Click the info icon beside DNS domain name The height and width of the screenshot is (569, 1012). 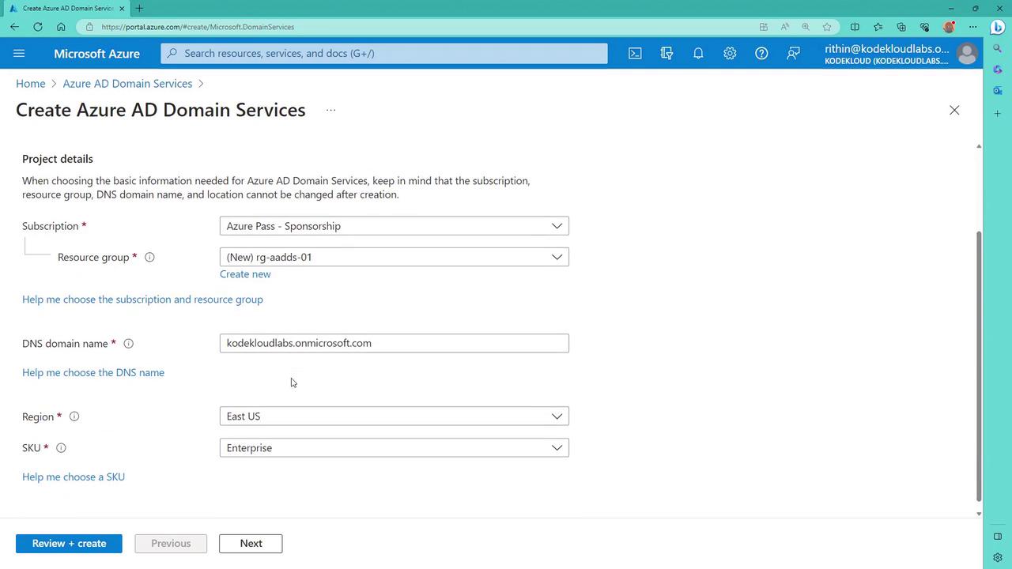tap(128, 344)
